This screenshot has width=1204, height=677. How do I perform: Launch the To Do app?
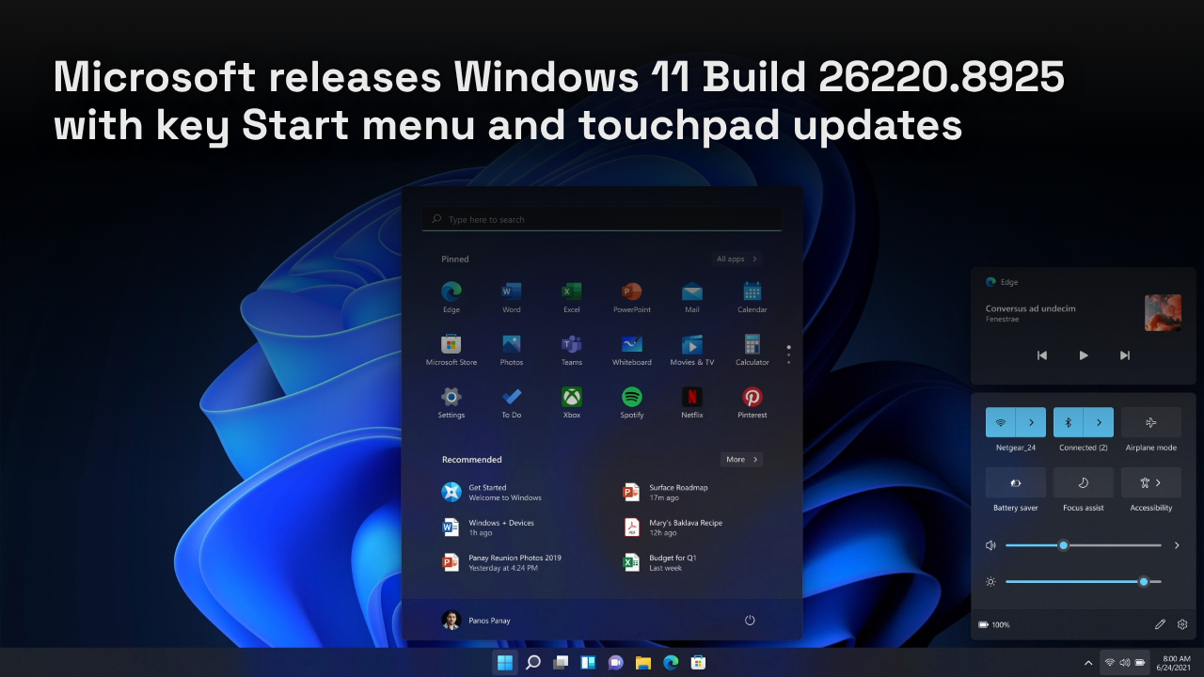click(512, 401)
